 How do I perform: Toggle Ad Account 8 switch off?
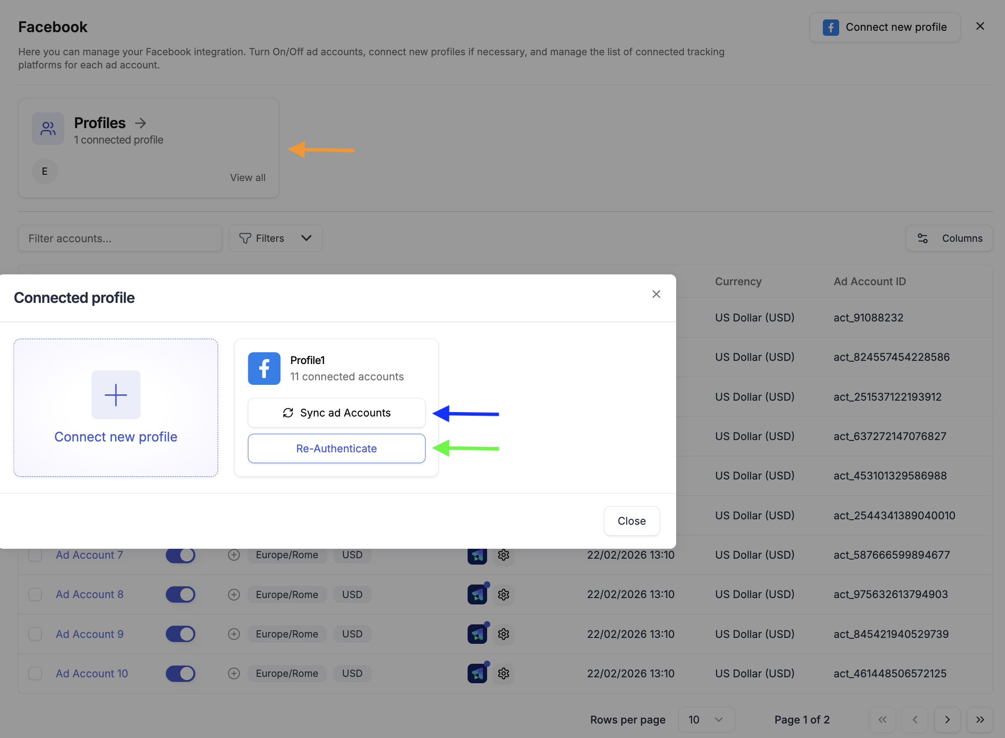pyautogui.click(x=180, y=594)
